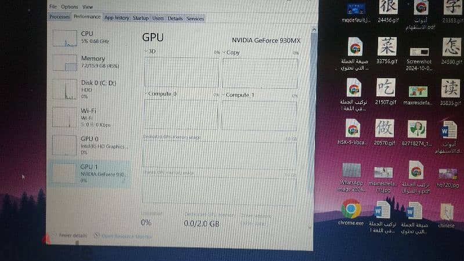The height and width of the screenshot is (261, 464).
Task: Open 23383.gif on the desktop
Action: click(x=453, y=11)
